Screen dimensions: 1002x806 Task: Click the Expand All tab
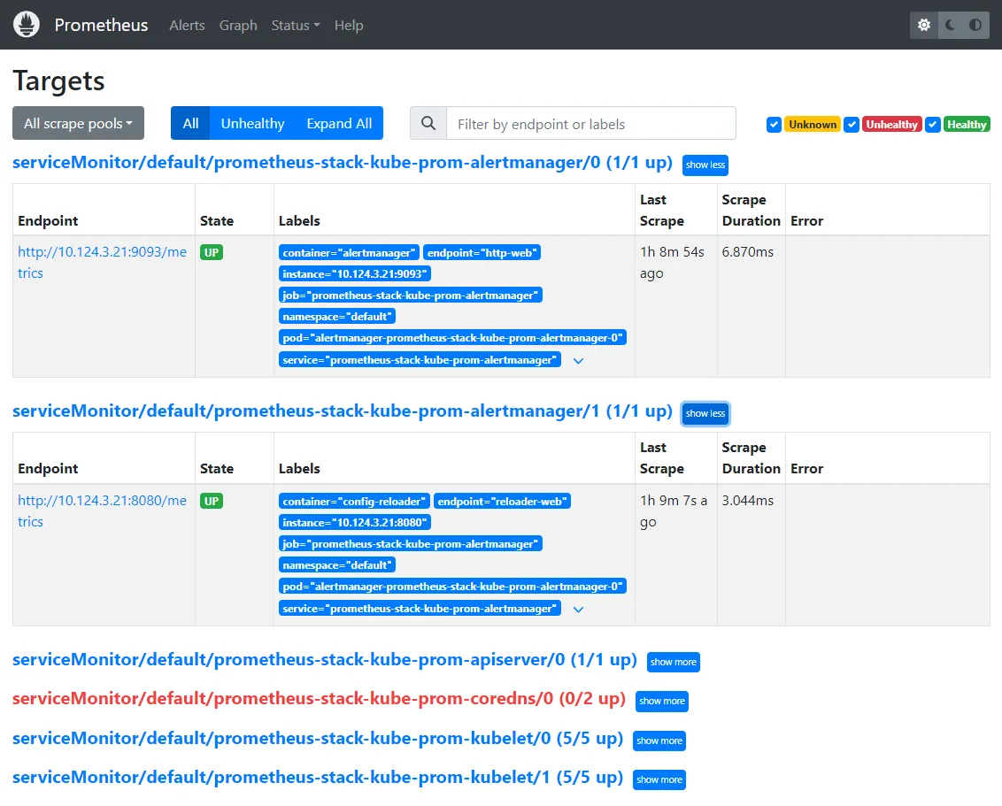[x=339, y=123]
